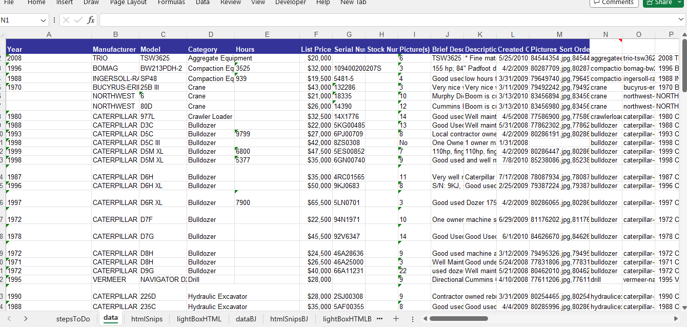
Task: Add a new sheet with plus icon
Action: pyautogui.click(x=396, y=319)
